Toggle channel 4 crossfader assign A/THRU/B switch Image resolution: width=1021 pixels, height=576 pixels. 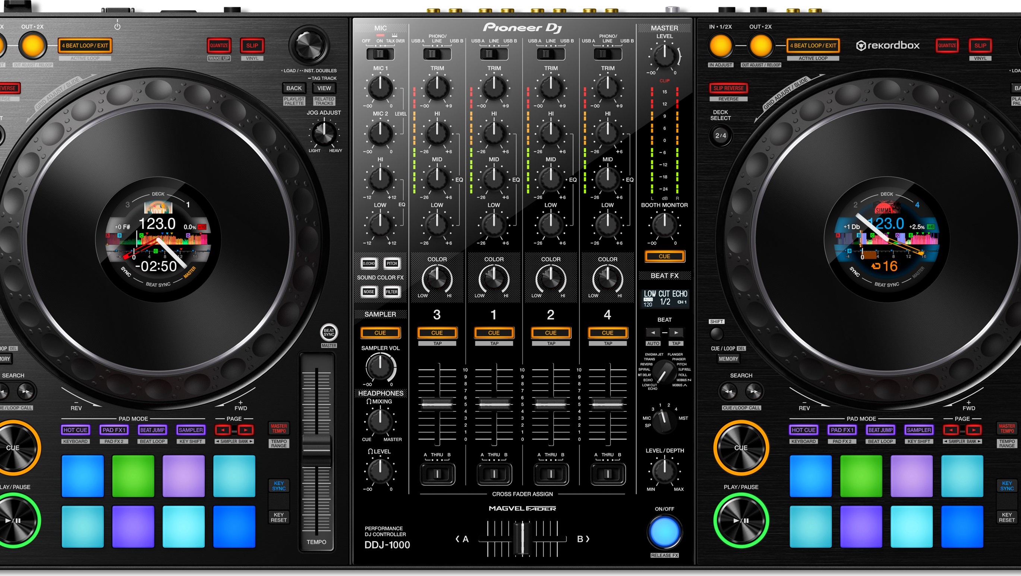coord(608,474)
